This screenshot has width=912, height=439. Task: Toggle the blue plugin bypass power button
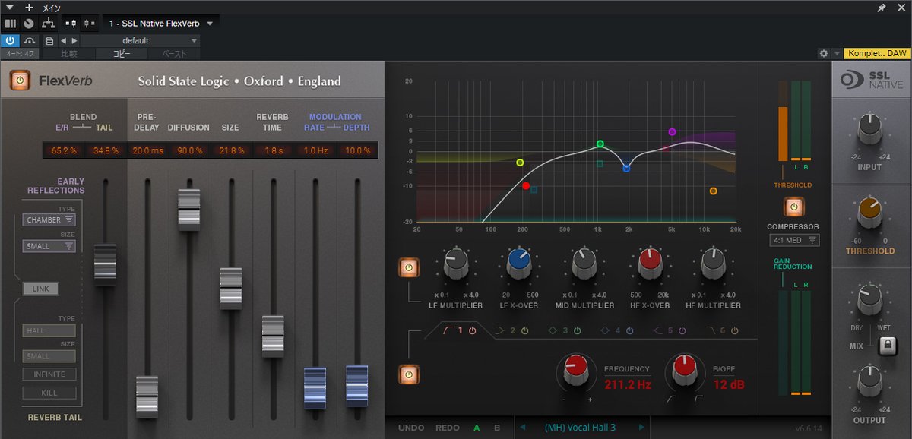[x=11, y=40]
